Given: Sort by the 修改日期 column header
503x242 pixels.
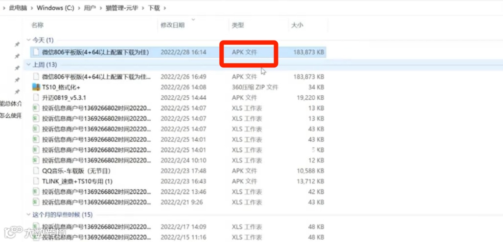Looking at the screenshot, I should point(173,25).
